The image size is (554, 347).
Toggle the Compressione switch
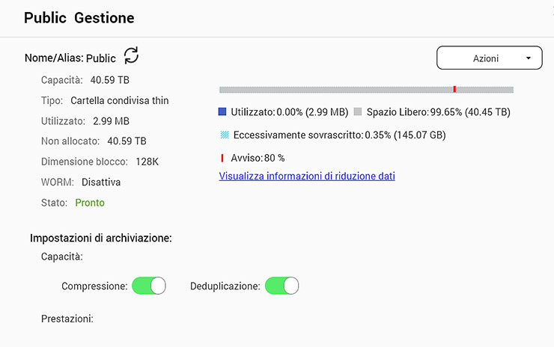click(148, 286)
